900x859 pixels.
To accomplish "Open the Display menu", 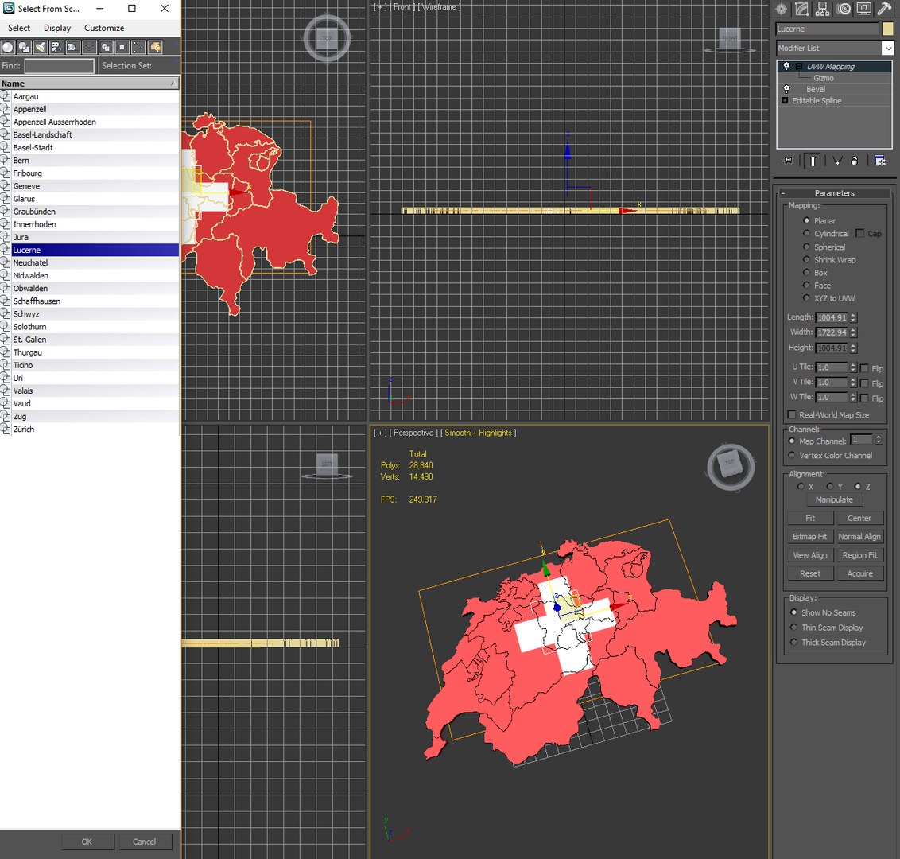I will (x=56, y=28).
